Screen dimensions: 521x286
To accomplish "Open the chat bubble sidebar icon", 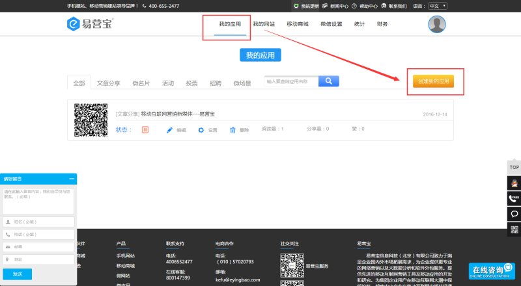I will [x=514, y=213].
